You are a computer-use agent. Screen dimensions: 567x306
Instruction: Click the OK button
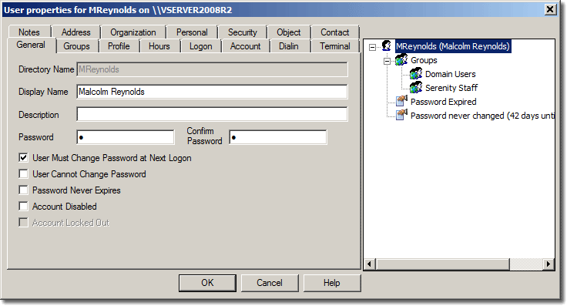207,283
